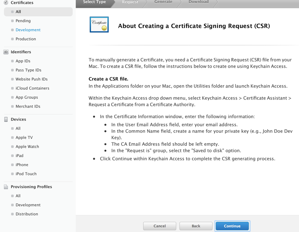The image size is (299, 232).
Task: Click the Provisioning Profiles document icon
Action: [x=6, y=187]
